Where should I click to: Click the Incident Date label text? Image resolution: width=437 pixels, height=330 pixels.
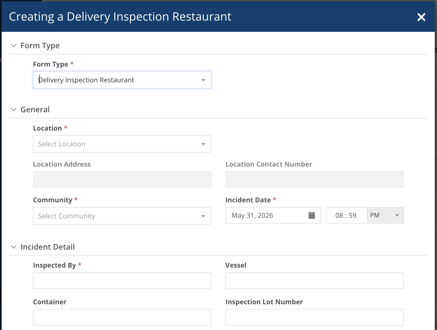248,200
